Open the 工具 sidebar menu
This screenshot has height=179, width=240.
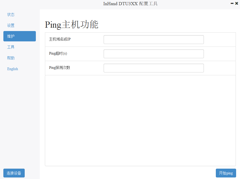[x=11, y=47]
